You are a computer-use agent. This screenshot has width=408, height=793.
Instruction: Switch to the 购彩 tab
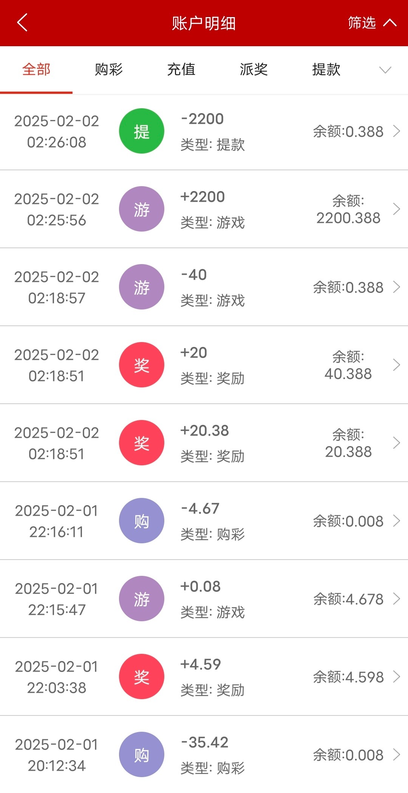pyautogui.click(x=109, y=70)
